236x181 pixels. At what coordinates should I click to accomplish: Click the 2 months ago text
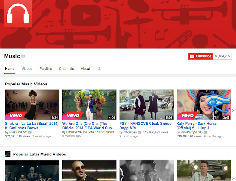click(128, 136)
